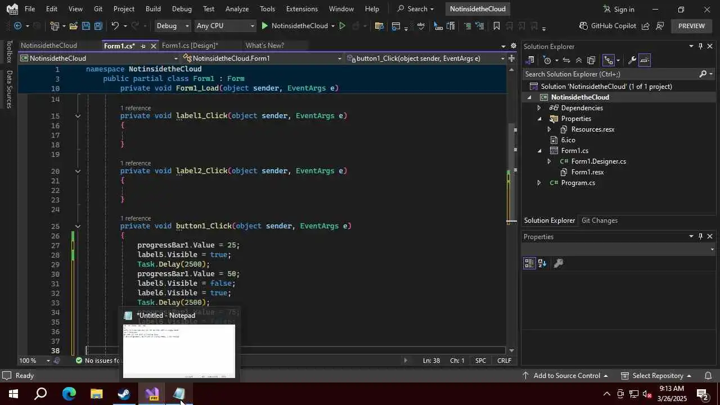Open the Build menu
Screen dimensions: 720x405
pos(153,9)
